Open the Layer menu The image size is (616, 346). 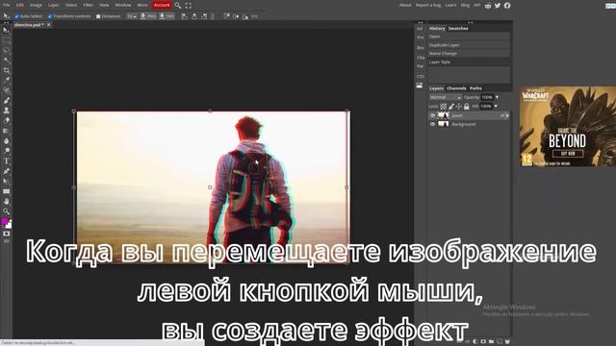(x=54, y=5)
